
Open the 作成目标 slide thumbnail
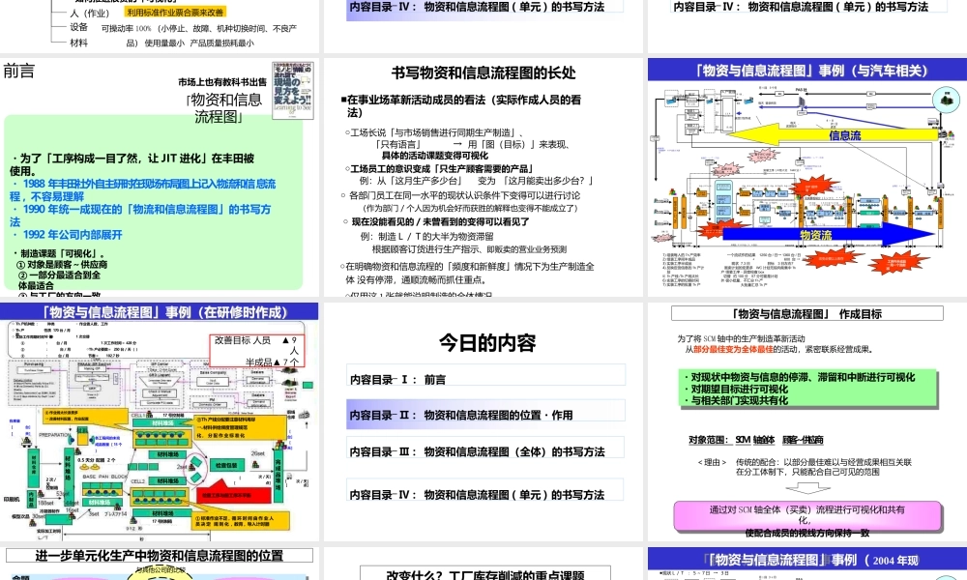(x=807, y=421)
